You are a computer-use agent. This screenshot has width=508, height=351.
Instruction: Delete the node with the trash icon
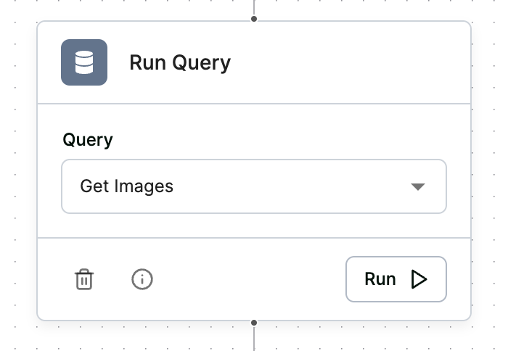[84, 279]
